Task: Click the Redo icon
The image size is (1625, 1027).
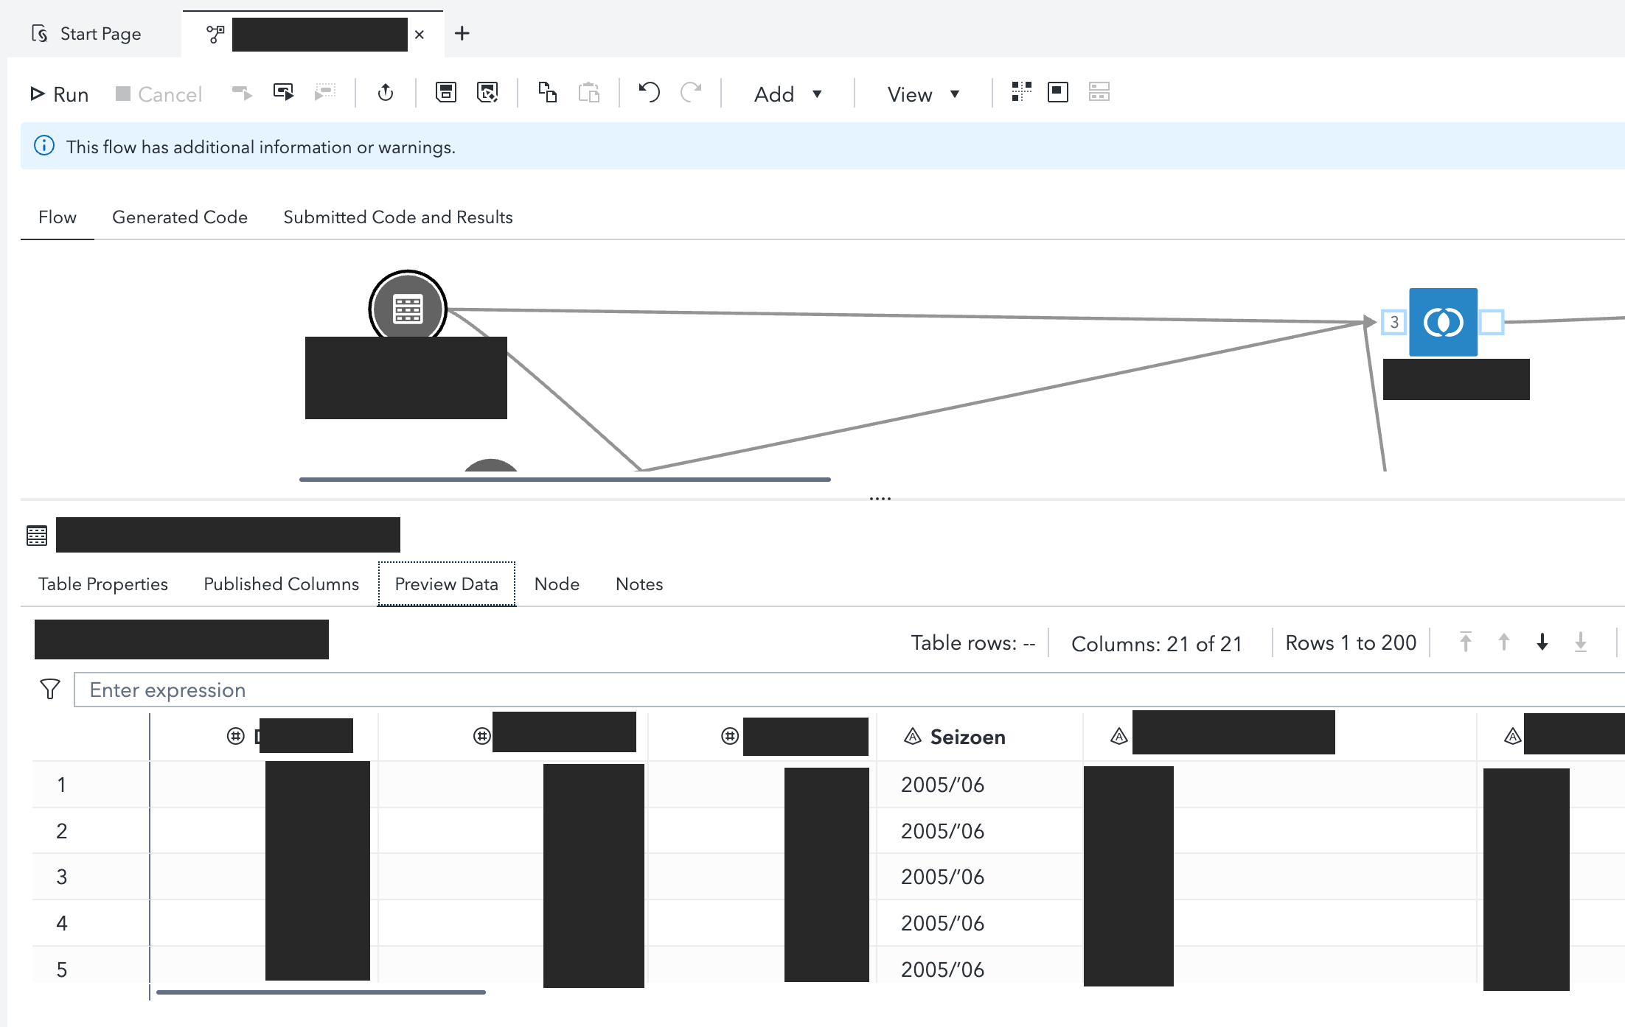Action: [692, 93]
